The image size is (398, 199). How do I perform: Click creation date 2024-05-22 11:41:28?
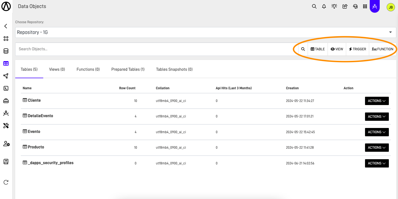300,148
